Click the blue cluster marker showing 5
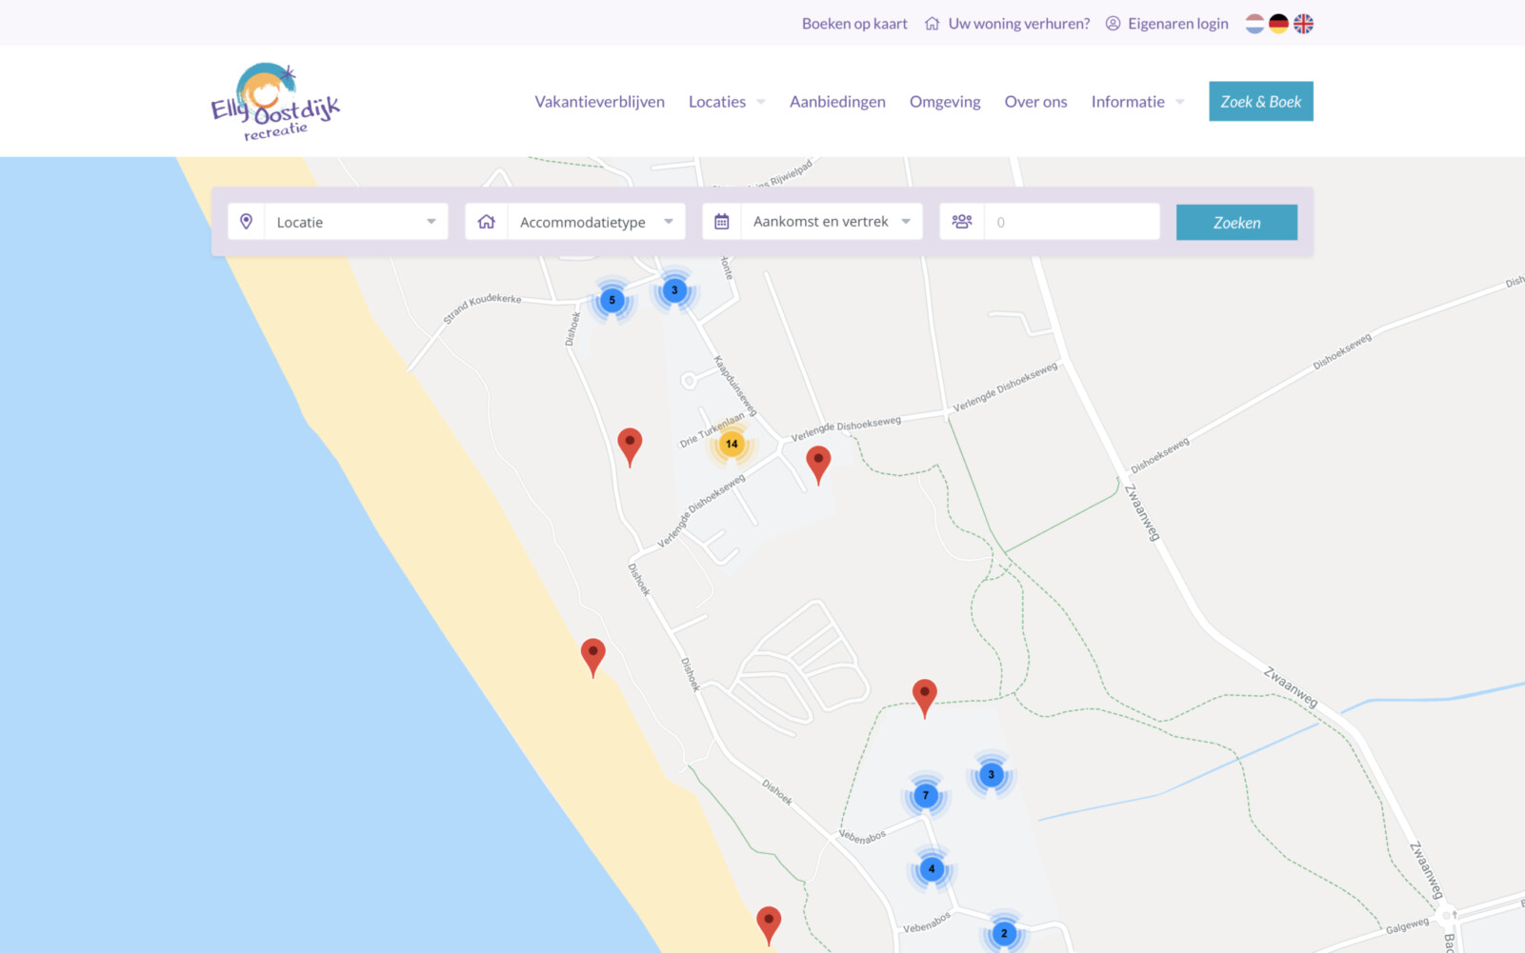 pyautogui.click(x=612, y=300)
